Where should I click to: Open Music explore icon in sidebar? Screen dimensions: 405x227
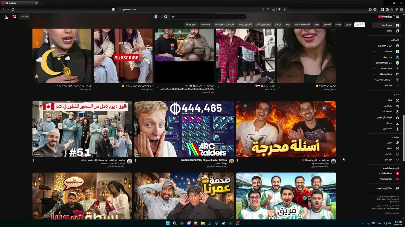click(x=397, y=143)
